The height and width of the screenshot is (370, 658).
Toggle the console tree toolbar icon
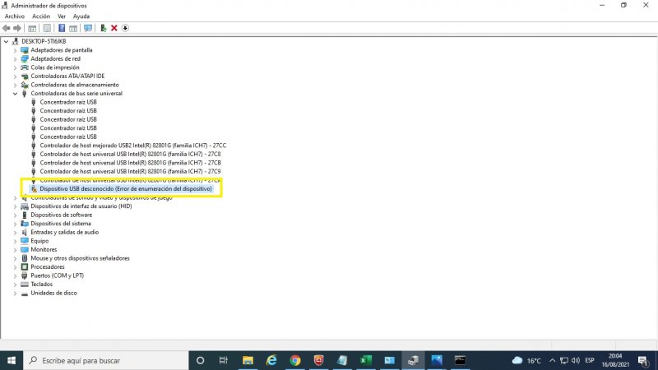[32, 28]
